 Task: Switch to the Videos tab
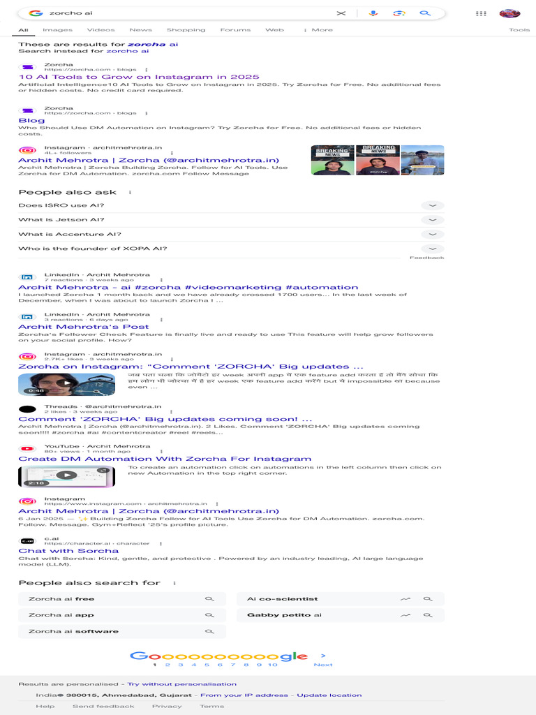[100, 30]
